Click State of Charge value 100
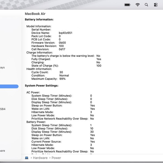Image resolution: width=163 pixels, height=163 pixels. [99, 66]
